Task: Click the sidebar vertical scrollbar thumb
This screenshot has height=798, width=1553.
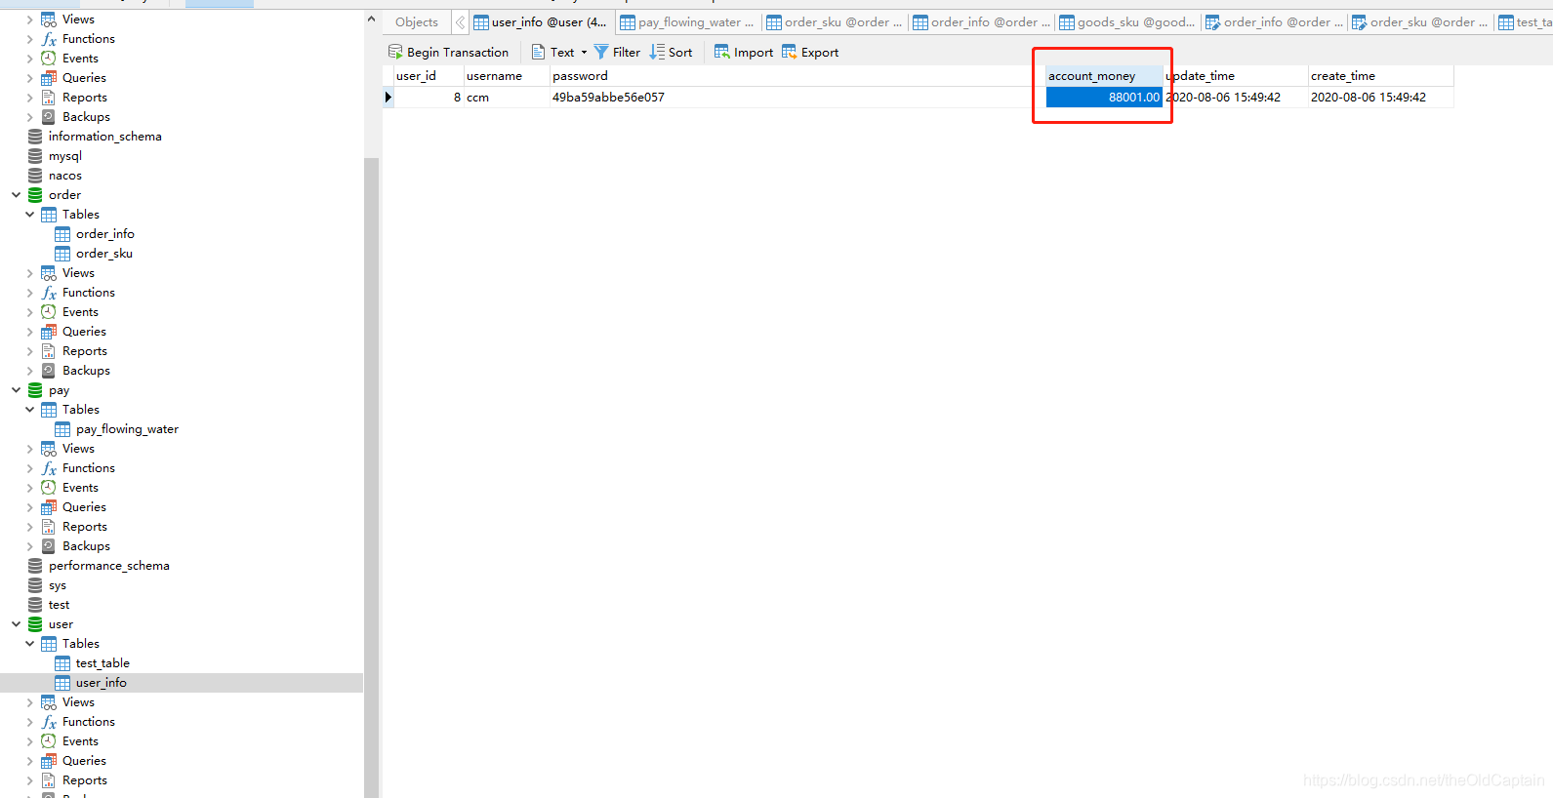Action: [x=371, y=476]
